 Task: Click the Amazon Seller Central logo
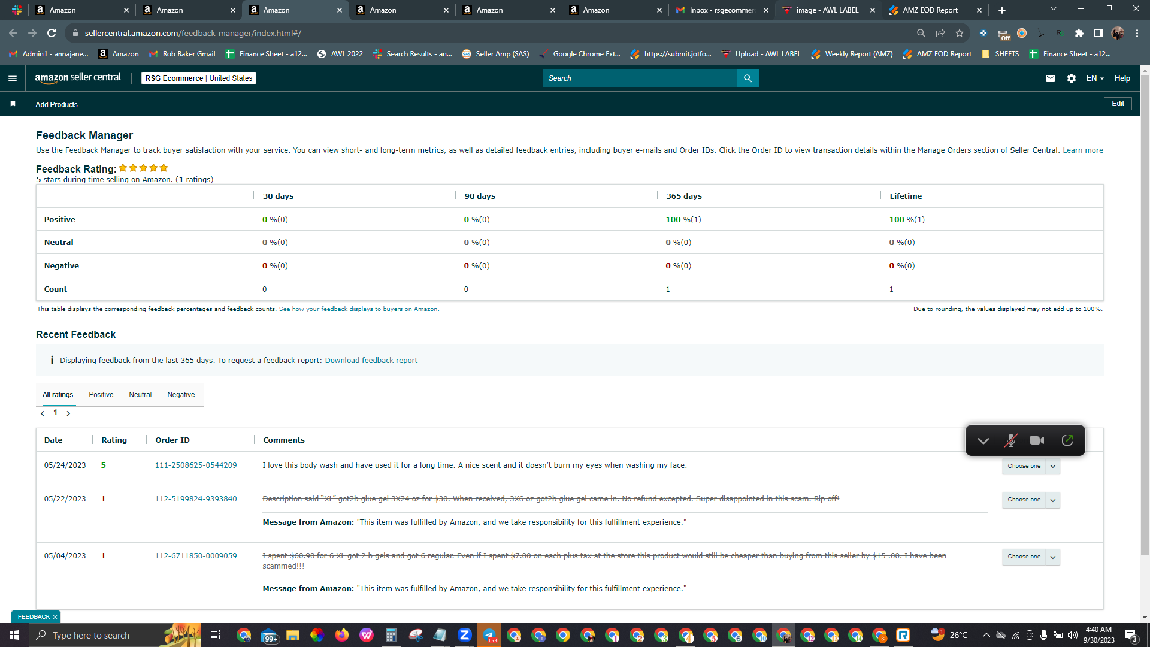tap(78, 78)
